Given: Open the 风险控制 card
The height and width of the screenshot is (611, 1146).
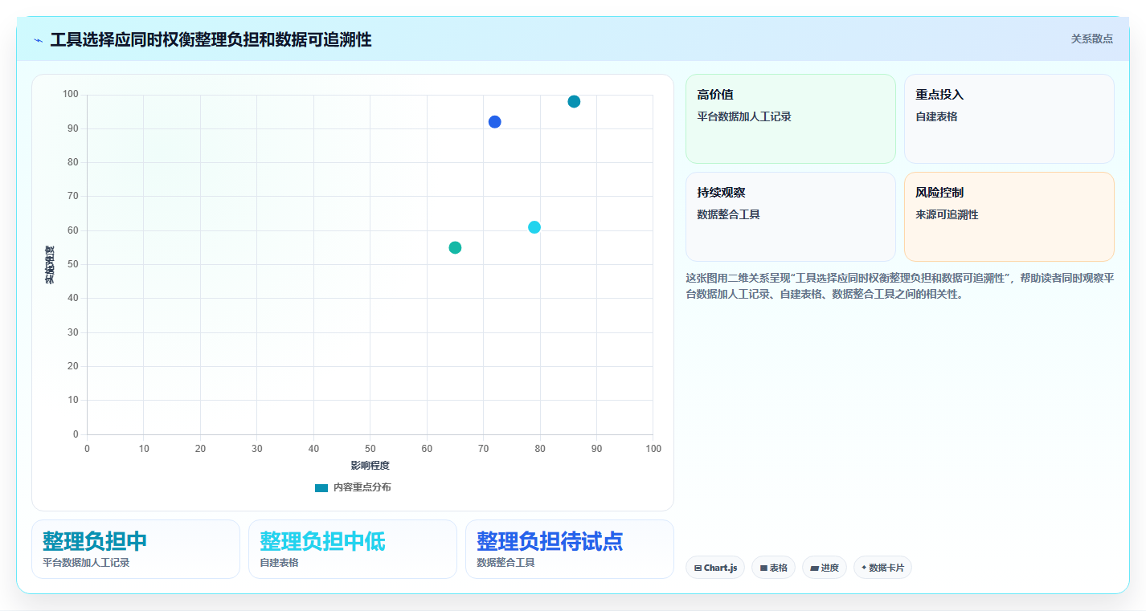Looking at the screenshot, I should (x=1009, y=217).
